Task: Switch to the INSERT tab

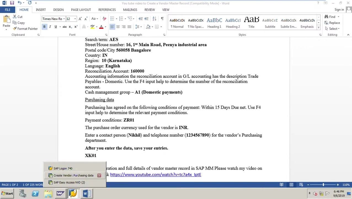Action: coord(41,10)
